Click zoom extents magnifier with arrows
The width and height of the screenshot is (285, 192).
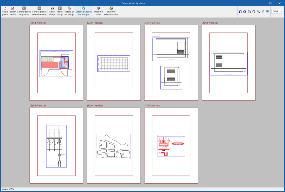pos(245,12)
